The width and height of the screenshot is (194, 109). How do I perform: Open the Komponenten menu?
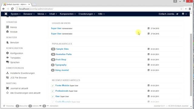pyautogui.click(x=68, y=14)
